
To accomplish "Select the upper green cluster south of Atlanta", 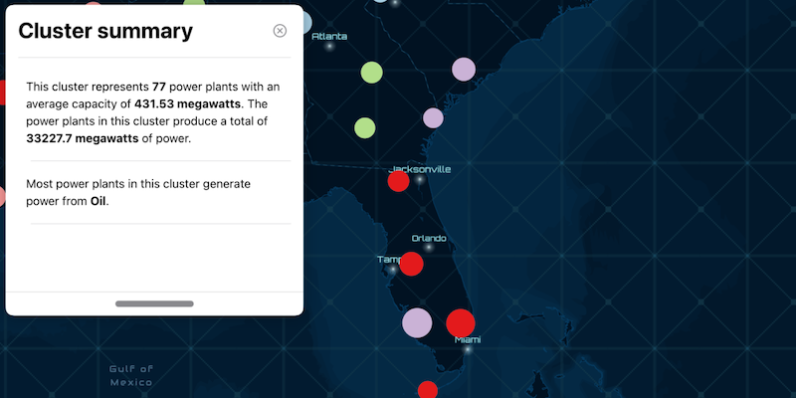I will [371, 72].
